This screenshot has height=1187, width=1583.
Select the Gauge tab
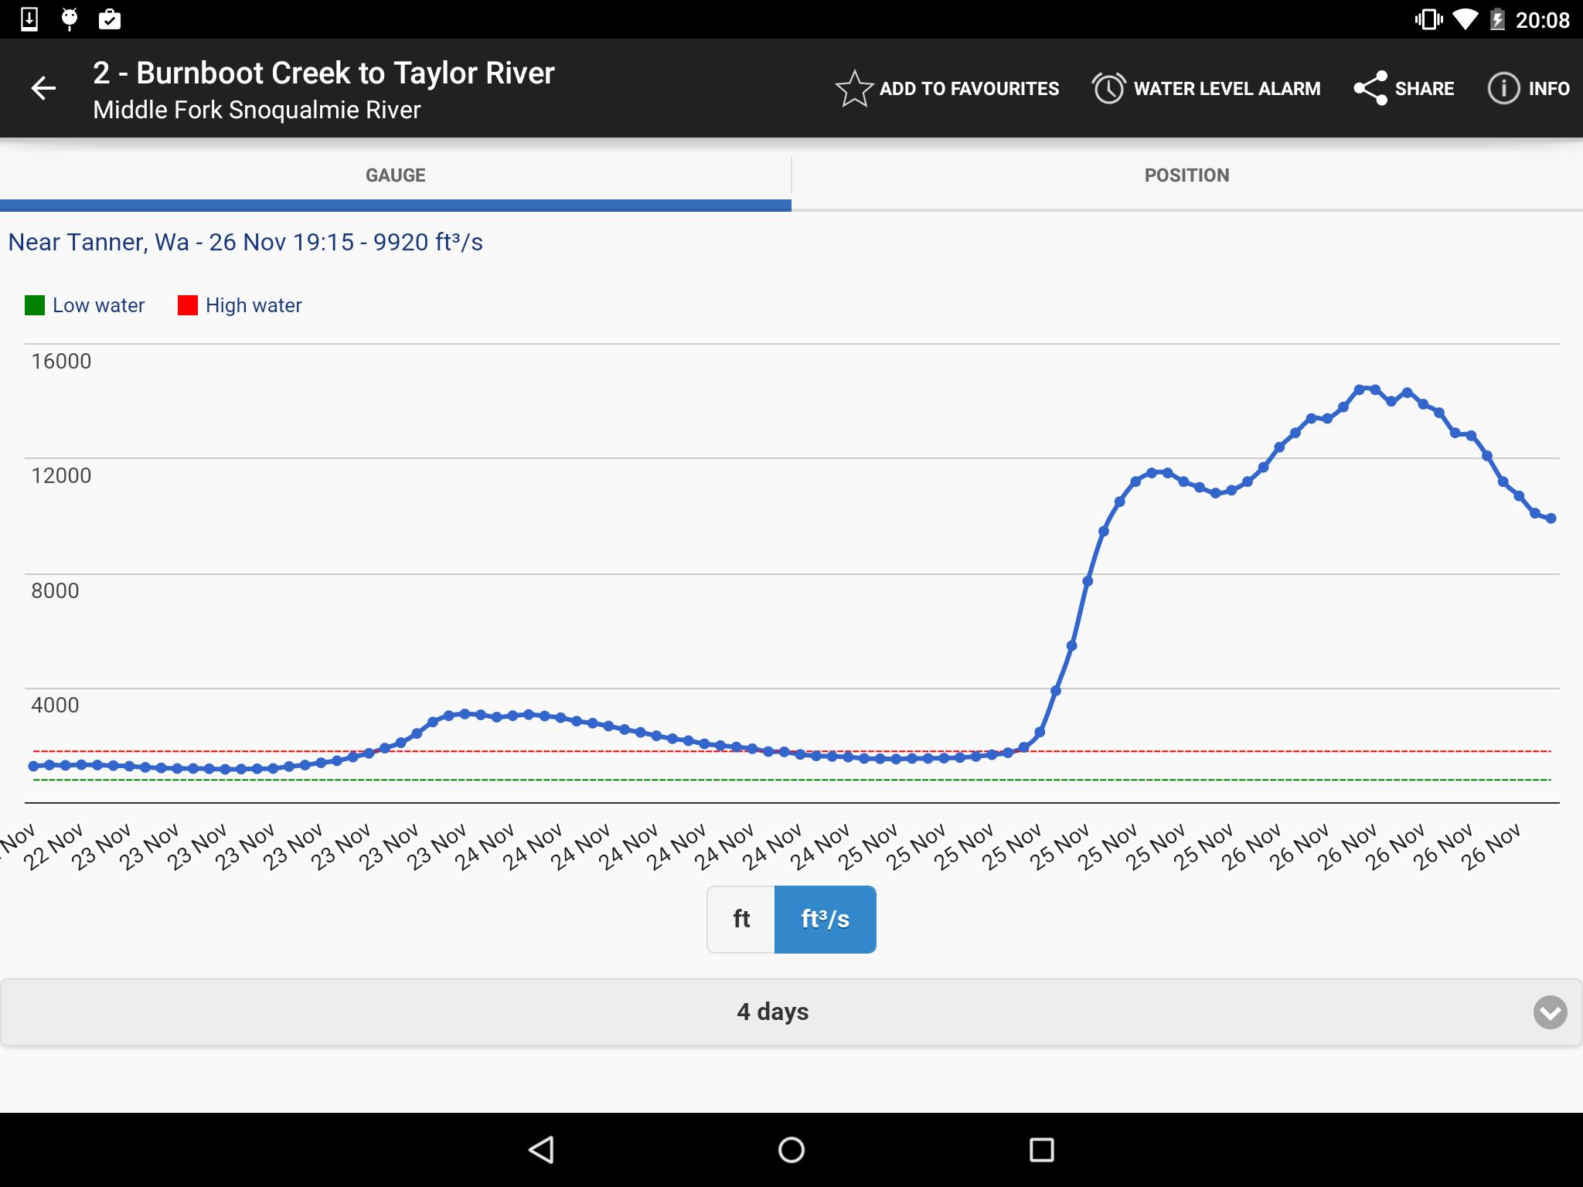(396, 175)
